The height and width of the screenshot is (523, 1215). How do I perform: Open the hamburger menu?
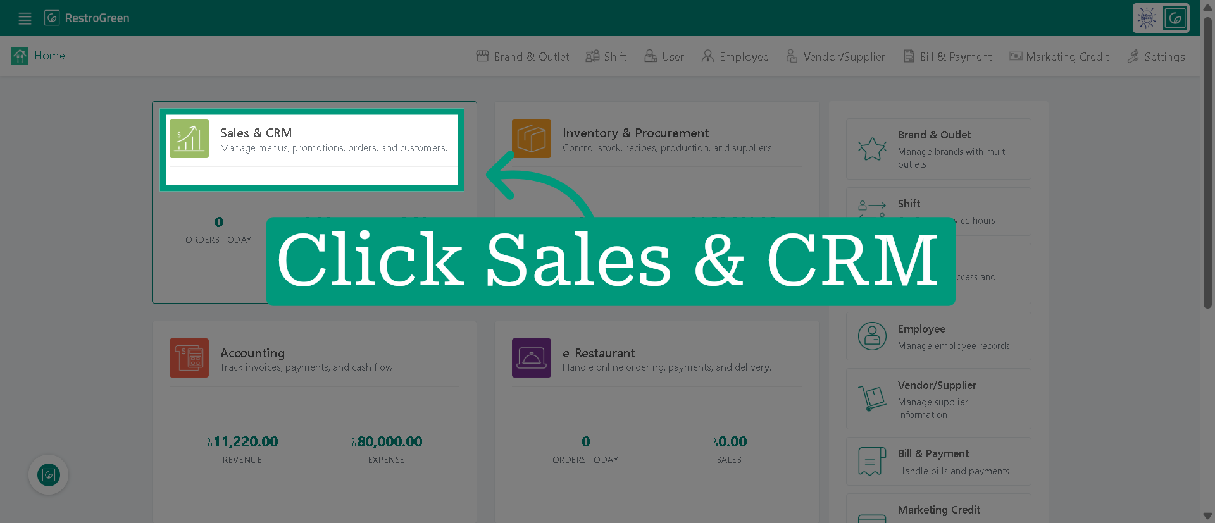(25, 18)
